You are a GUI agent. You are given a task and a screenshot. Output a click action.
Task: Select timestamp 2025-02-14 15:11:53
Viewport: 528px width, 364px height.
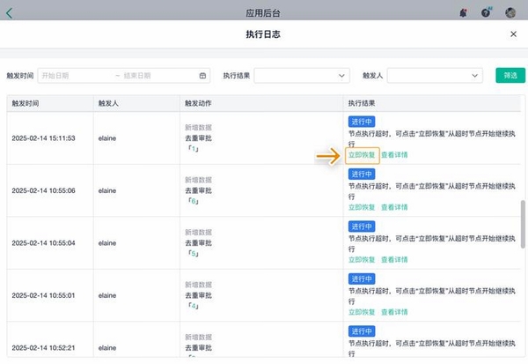(x=43, y=138)
